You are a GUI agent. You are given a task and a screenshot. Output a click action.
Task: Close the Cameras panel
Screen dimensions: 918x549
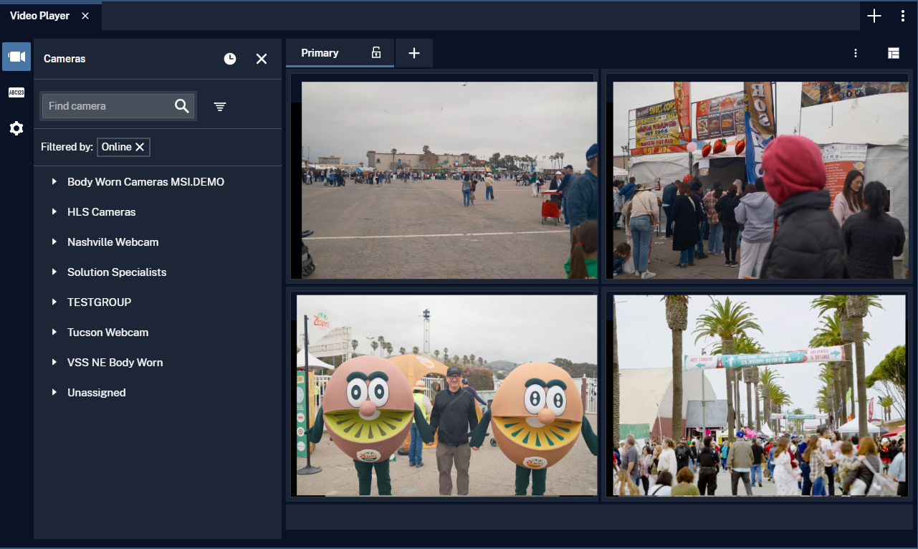262,59
